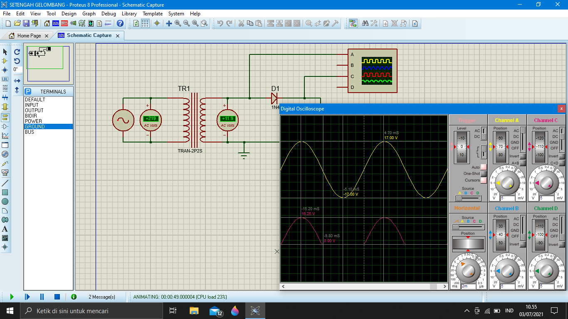The width and height of the screenshot is (568, 319).
Task: Select the Selection Mode arrow tool
Action: click(x=5, y=52)
